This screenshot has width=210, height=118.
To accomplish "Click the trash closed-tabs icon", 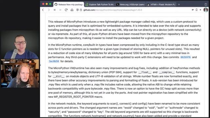I will pyautogui.click(x=206, y=5).
